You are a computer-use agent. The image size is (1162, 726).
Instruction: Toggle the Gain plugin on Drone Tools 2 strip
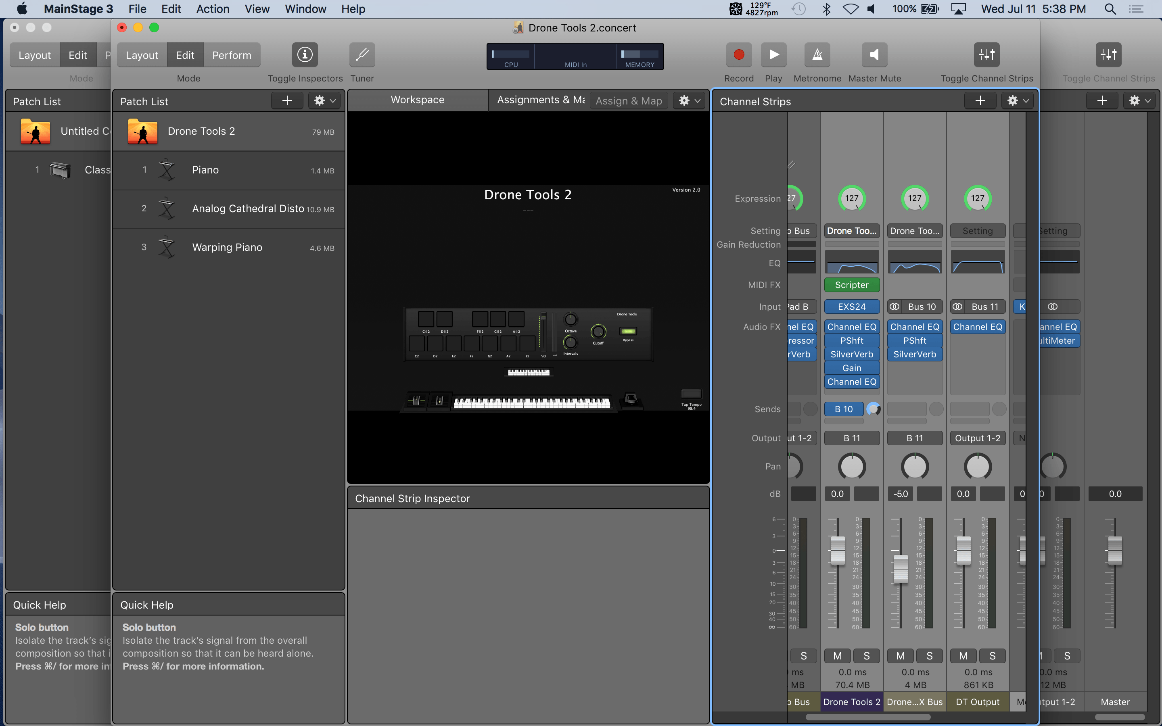(852, 368)
